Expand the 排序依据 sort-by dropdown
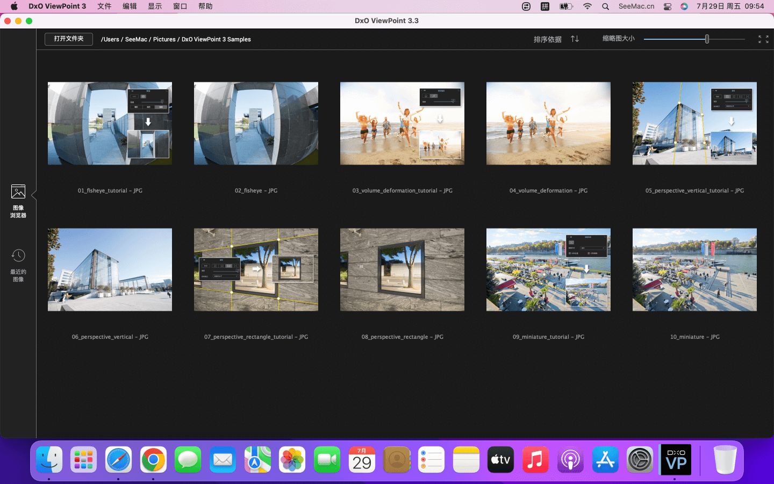Screen dimensions: 774x484 point(547,39)
